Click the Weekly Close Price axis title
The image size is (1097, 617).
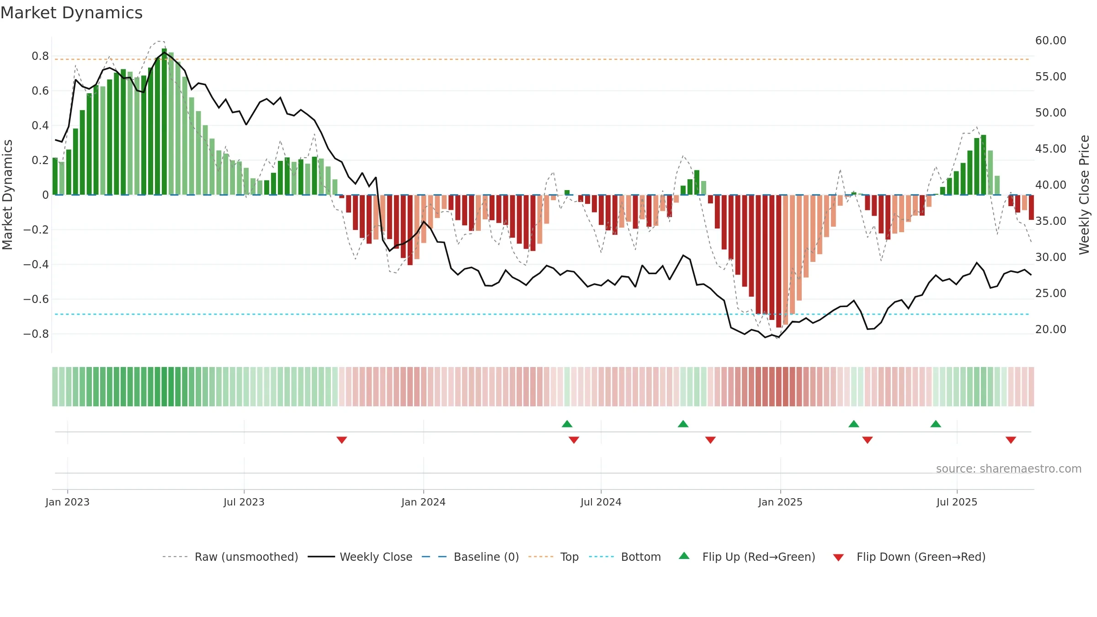(x=1085, y=195)
